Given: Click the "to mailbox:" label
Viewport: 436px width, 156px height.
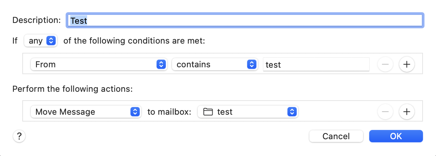Looking at the screenshot, I should tap(169, 112).
